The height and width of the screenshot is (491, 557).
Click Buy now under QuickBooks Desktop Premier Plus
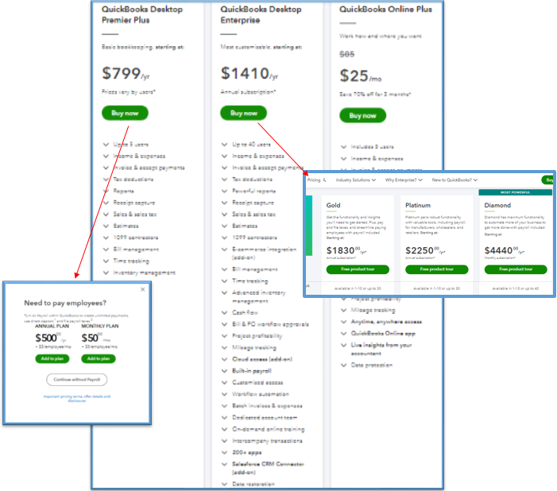pyautogui.click(x=125, y=113)
